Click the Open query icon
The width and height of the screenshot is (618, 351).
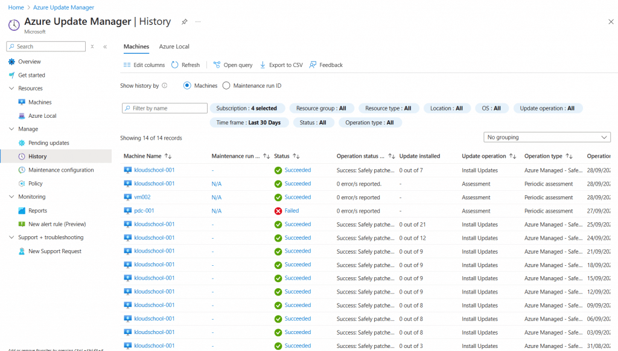click(217, 65)
